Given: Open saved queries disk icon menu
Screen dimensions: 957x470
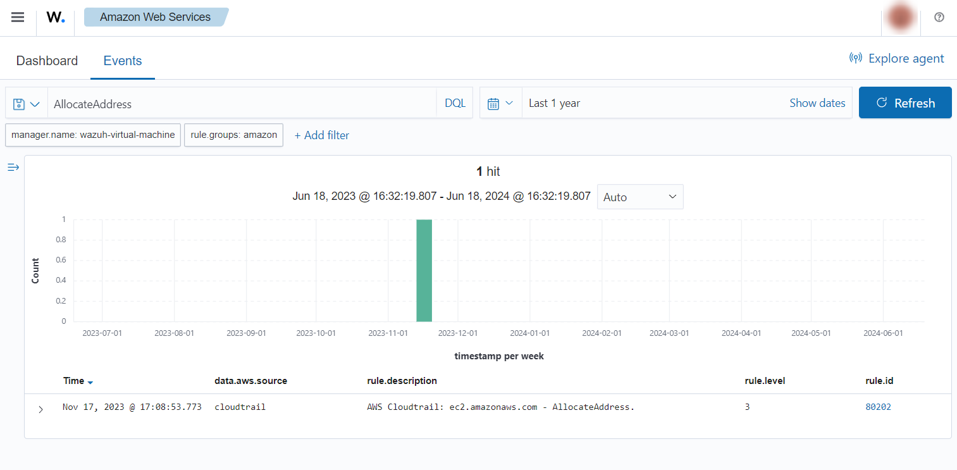Looking at the screenshot, I should tap(27, 104).
